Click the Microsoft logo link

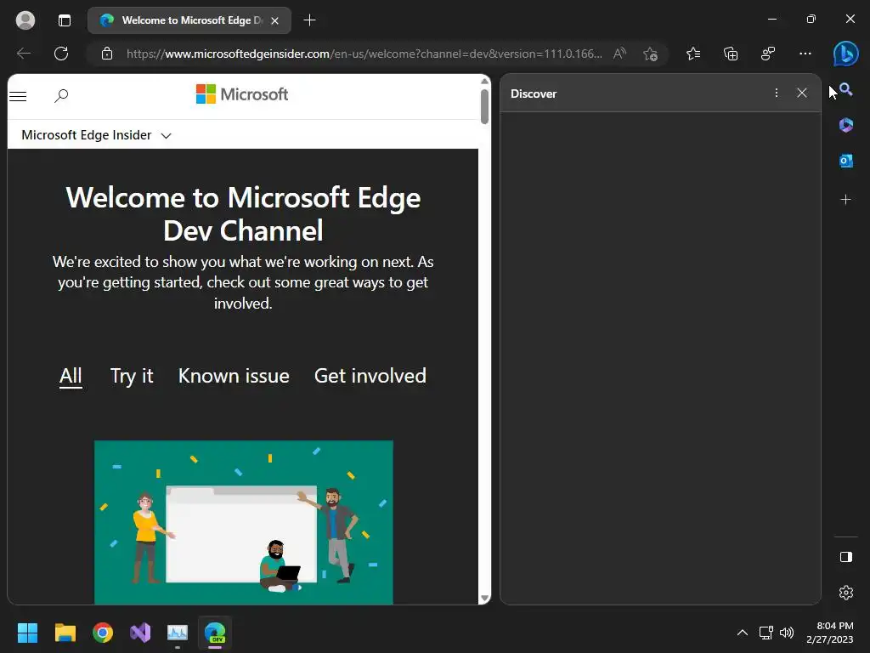[242, 94]
